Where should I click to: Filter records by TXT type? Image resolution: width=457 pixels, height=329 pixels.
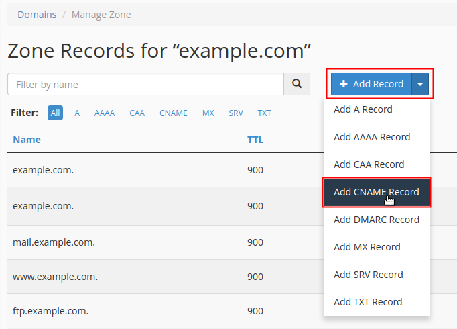(265, 113)
